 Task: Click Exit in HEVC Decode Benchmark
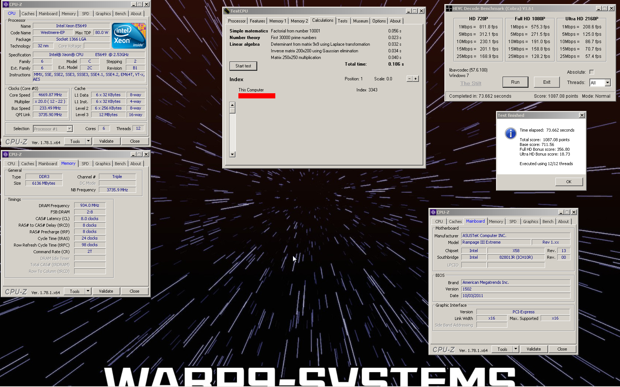pyautogui.click(x=547, y=82)
